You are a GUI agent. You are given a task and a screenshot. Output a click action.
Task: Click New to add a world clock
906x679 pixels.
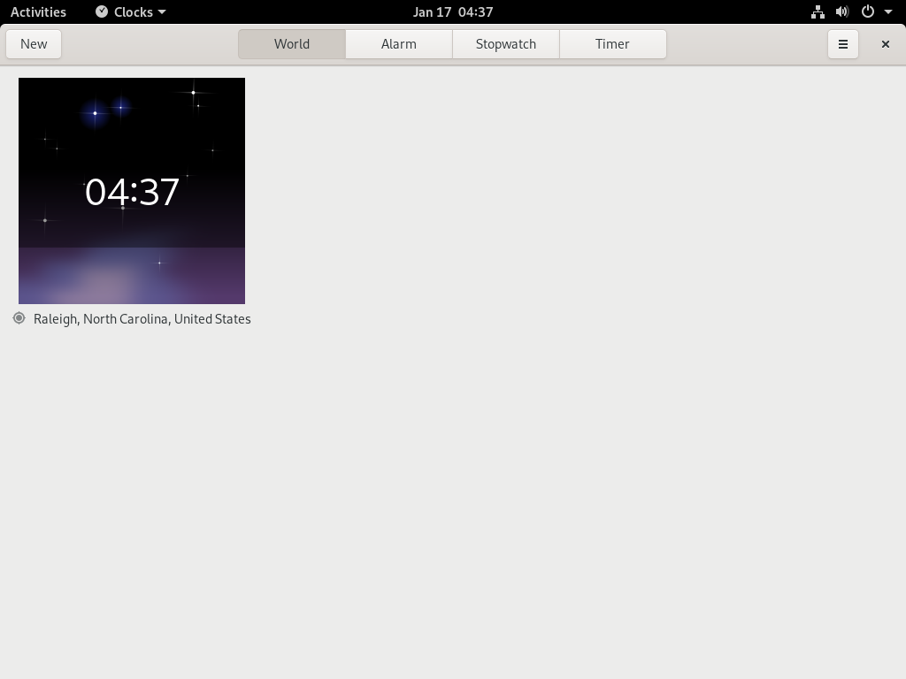[34, 44]
